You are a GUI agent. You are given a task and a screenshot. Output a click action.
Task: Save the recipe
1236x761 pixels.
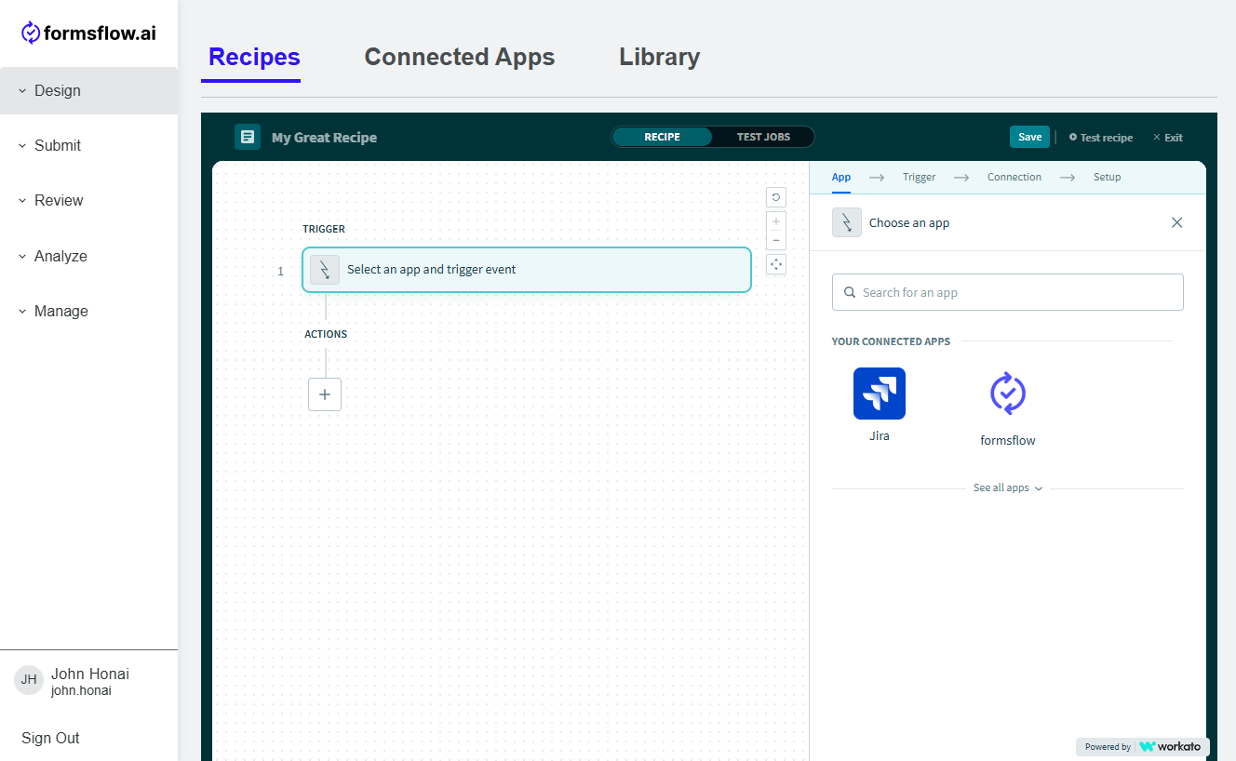1029,137
